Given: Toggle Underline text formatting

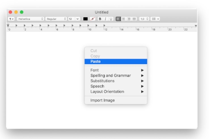Looking at the screenshot, I should [111, 19].
